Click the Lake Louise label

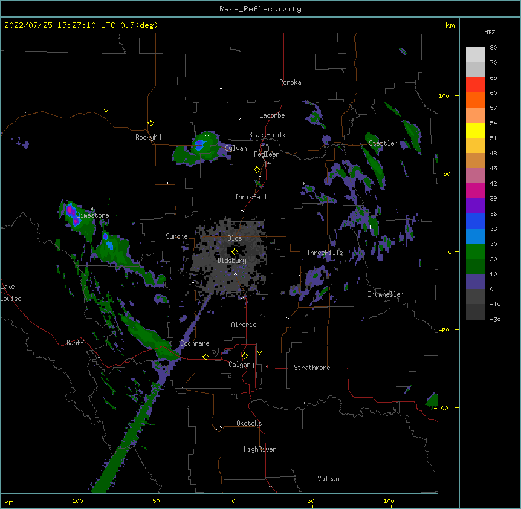(11, 293)
